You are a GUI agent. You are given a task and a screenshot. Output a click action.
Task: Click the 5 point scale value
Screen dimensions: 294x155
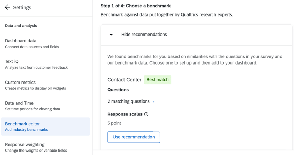click(x=114, y=123)
